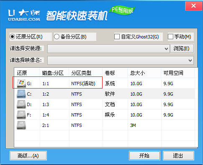Screen dimensions: 203x165
Task: Expand the 请选择安装源 dropdown arrow
Action: click(166, 49)
